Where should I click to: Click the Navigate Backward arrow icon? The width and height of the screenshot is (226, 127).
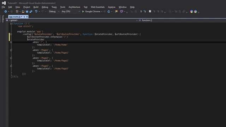(x=6, y=12)
